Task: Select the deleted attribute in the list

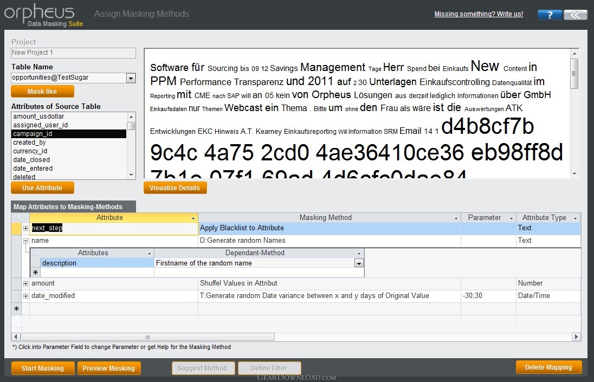Action: coord(69,177)
